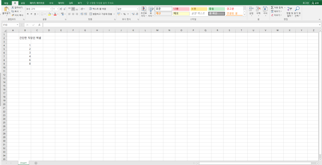322x165 pixels.
Task: Increase decimal places icon
Action: 133,14
